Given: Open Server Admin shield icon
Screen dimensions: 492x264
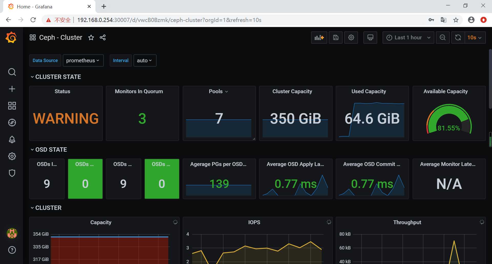Looking at the screenshot, I should pyautogui.click(x=12, y=173).
